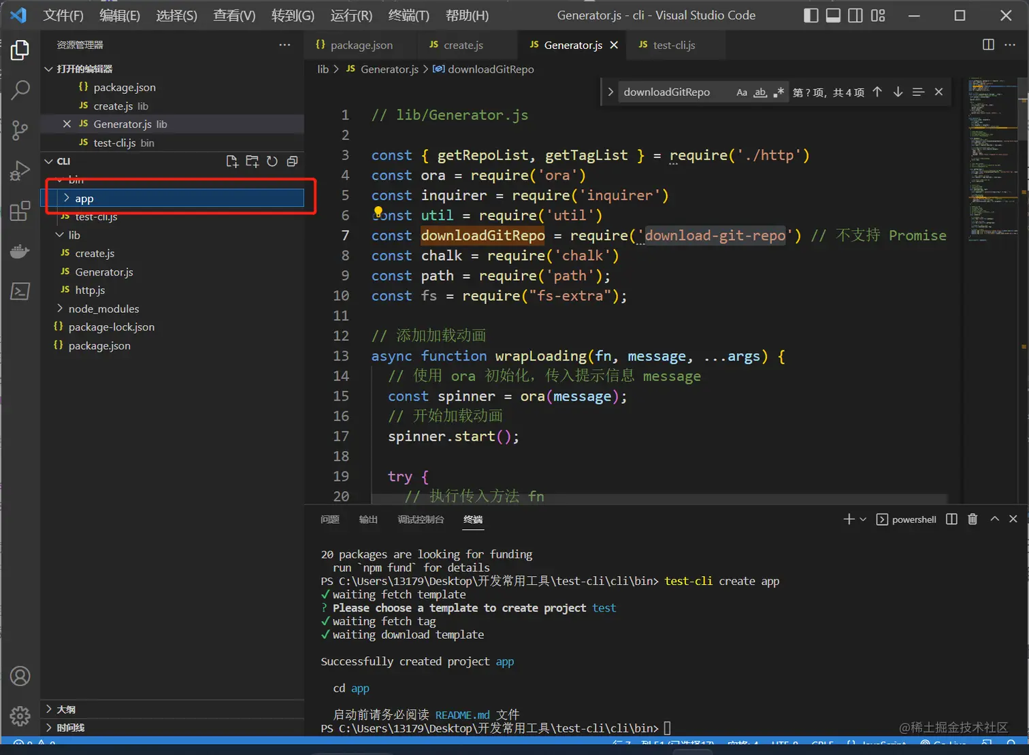Open the Source Control view
Screen dimensions: 1029x755
pyautogui.click(x=20, y=130)
